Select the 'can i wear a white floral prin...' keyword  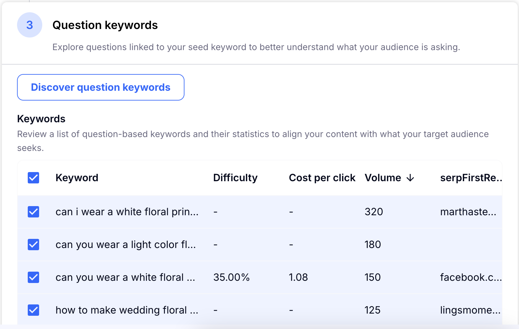click(x=127, y=212)
